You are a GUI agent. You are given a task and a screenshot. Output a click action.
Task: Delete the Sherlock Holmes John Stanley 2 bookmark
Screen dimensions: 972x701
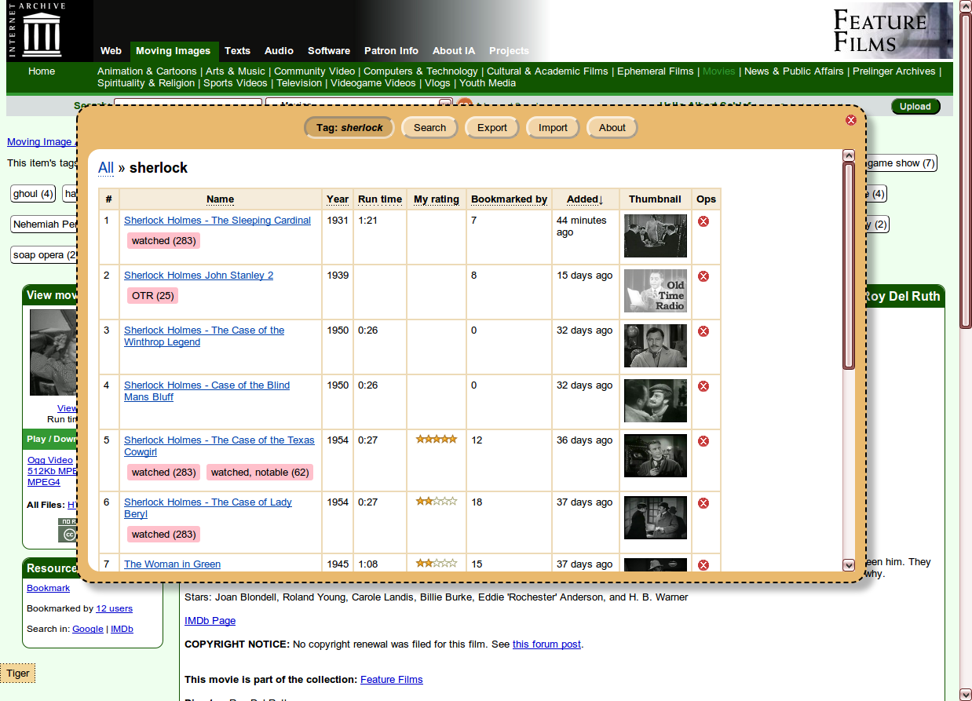pos(703,276)
